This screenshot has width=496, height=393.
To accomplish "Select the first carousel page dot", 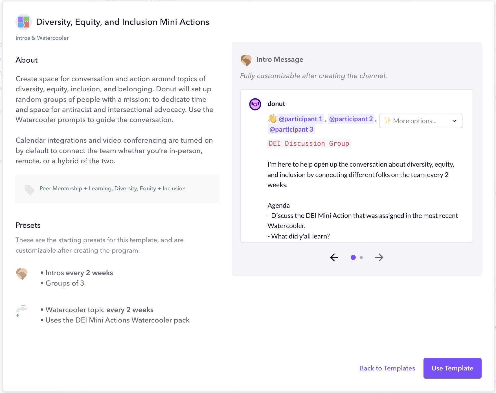I will (353, 257).
